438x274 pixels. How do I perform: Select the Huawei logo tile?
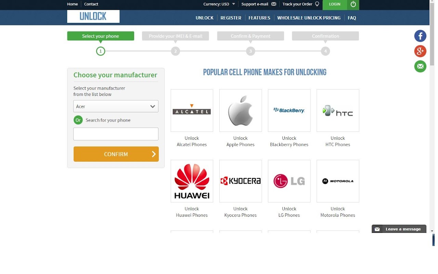[192, 181]
